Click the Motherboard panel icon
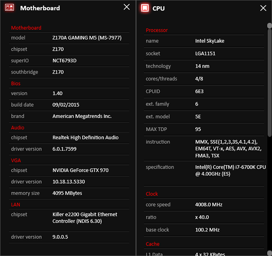This screenshot has width=272, height=256. point(10,8)
